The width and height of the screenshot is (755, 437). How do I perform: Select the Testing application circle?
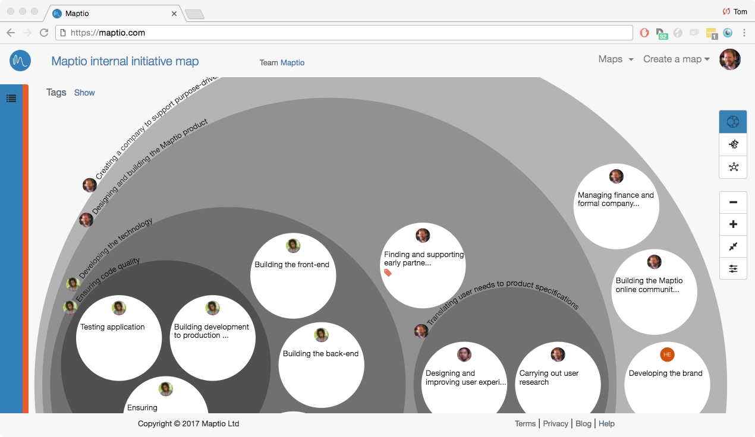(119, 338)
